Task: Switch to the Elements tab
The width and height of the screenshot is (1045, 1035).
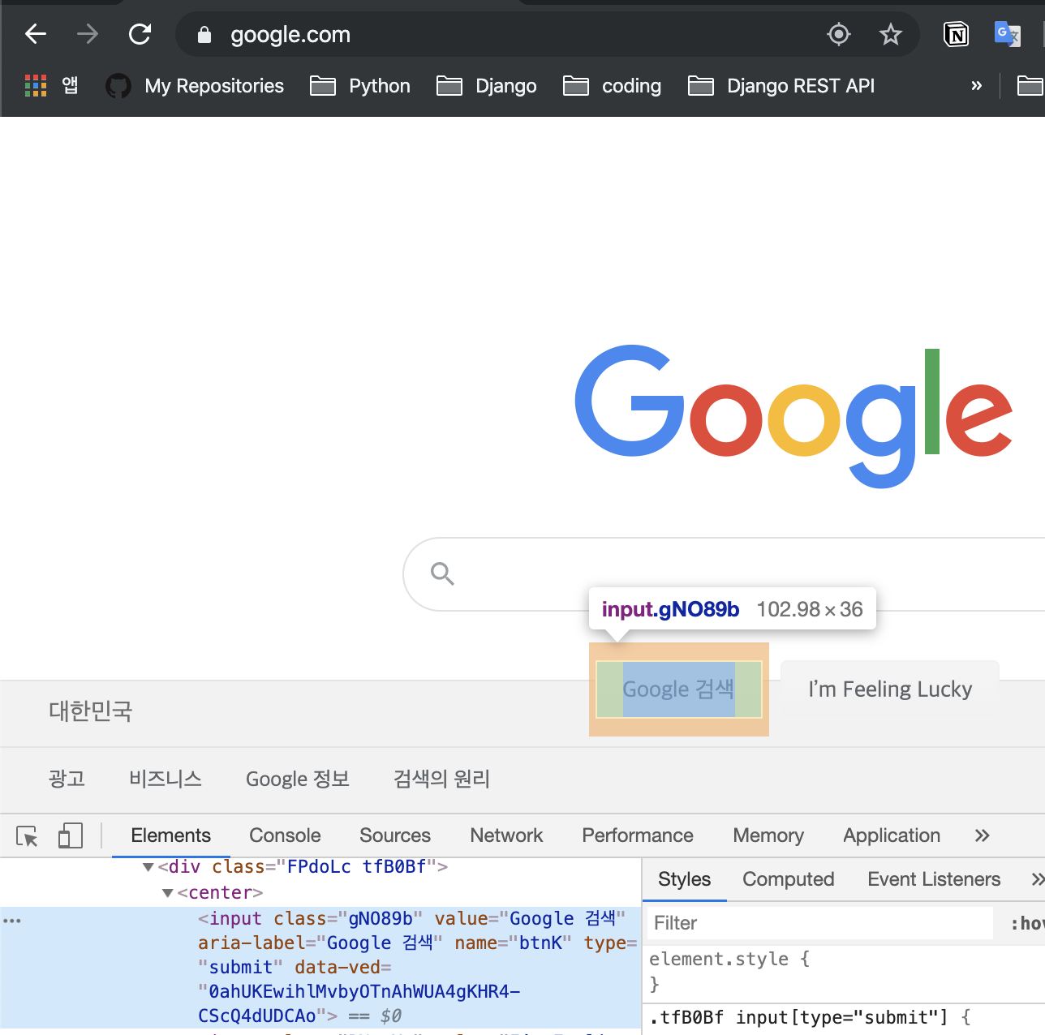Action: coord(171,835)
